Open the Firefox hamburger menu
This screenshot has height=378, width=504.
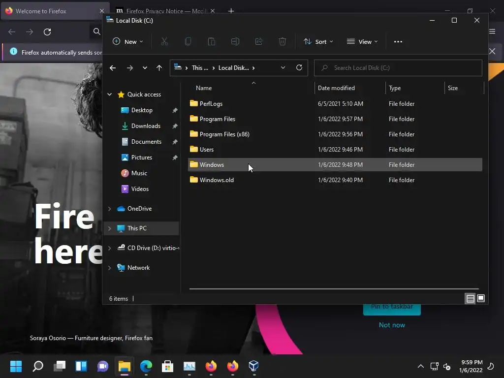(x=492, y=31)
